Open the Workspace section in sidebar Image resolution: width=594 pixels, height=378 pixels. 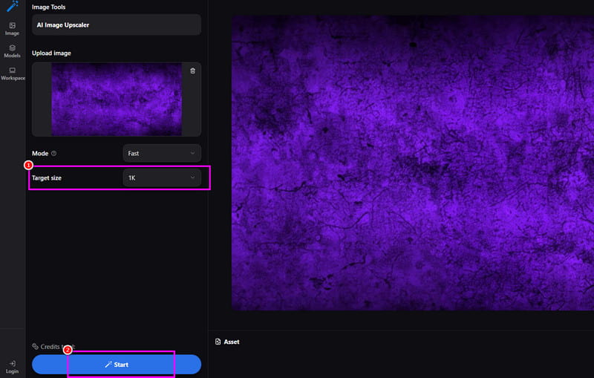pos(13,74)
